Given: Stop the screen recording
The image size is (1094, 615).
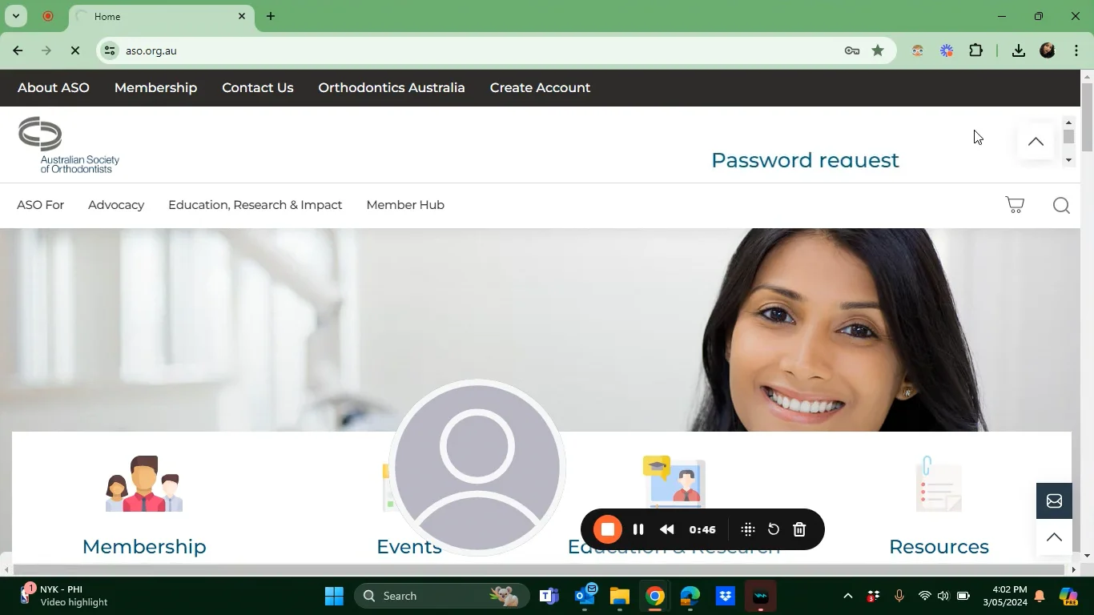Looking at the screenshot, I should 608,529.
